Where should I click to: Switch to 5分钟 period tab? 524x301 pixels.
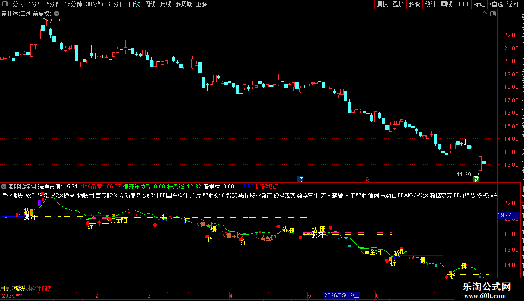pyautogui.click(x=53, y=4)
